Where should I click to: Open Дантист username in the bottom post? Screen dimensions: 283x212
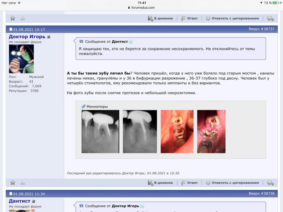tap(19, 201)
